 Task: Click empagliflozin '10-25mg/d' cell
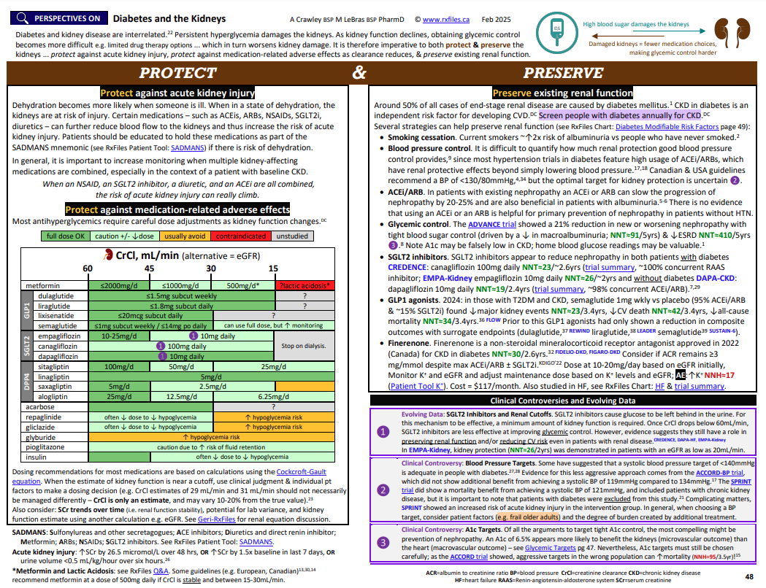(119, 336)
